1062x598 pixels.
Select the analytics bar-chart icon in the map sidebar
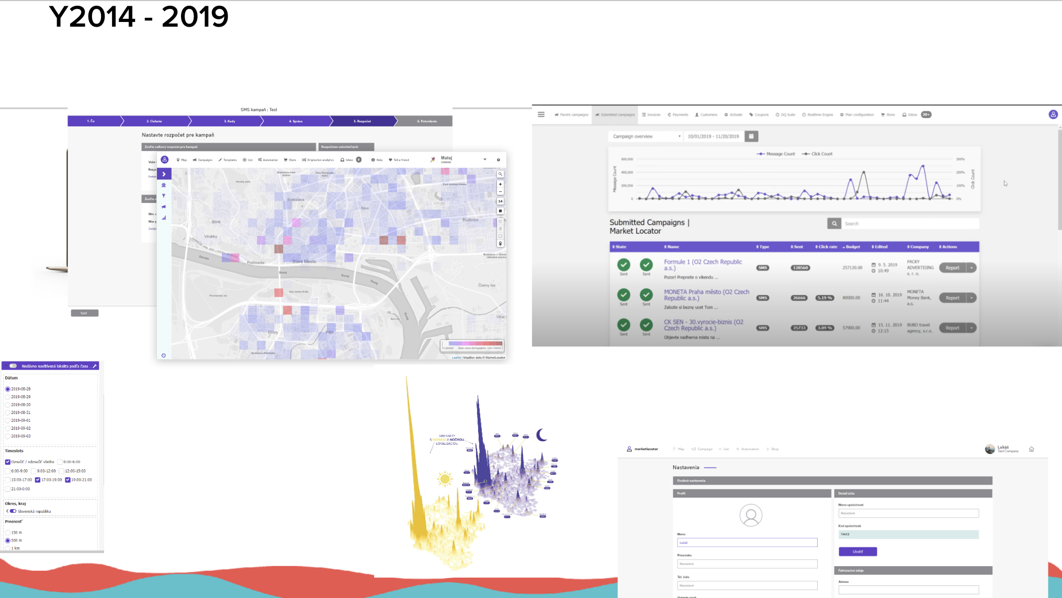point(164,217)
